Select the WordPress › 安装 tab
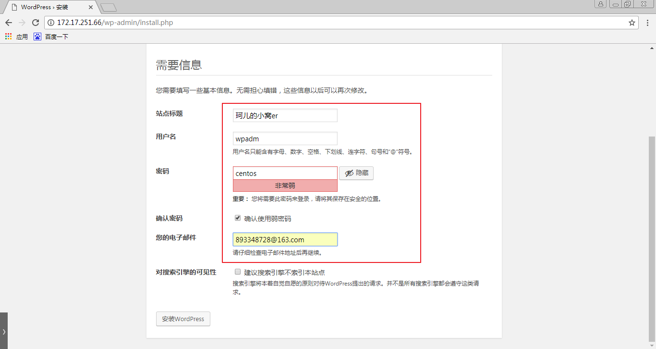 click(x=50, y=7)
